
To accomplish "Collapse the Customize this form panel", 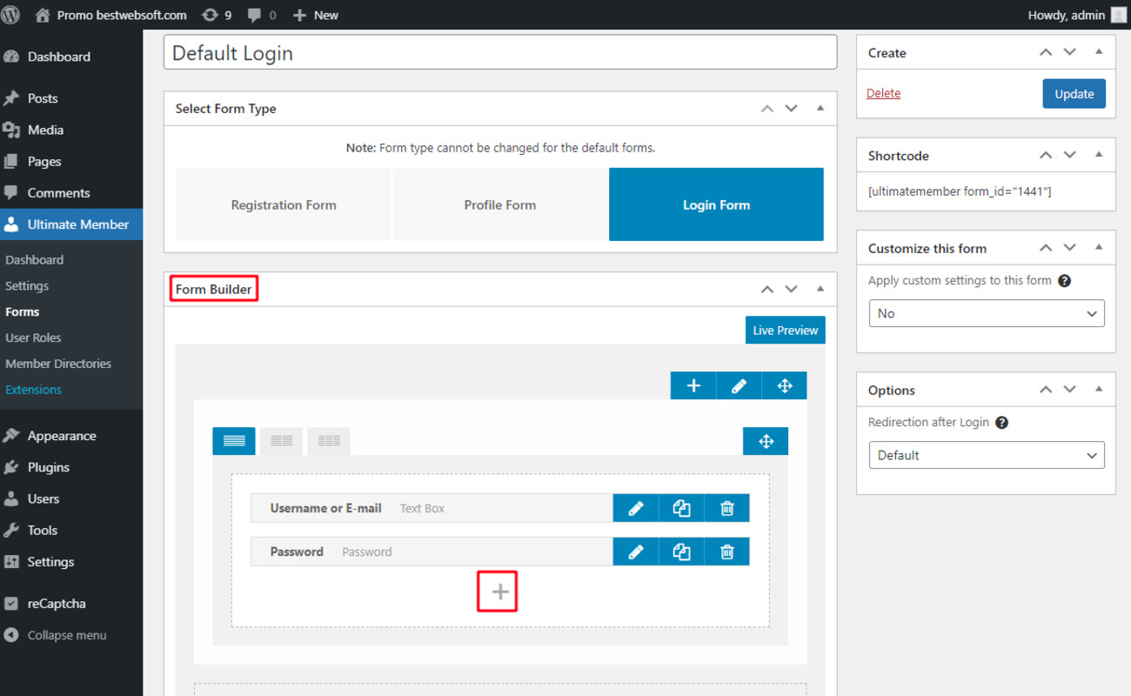I will pyautogui.click(x=1099, y=247).
